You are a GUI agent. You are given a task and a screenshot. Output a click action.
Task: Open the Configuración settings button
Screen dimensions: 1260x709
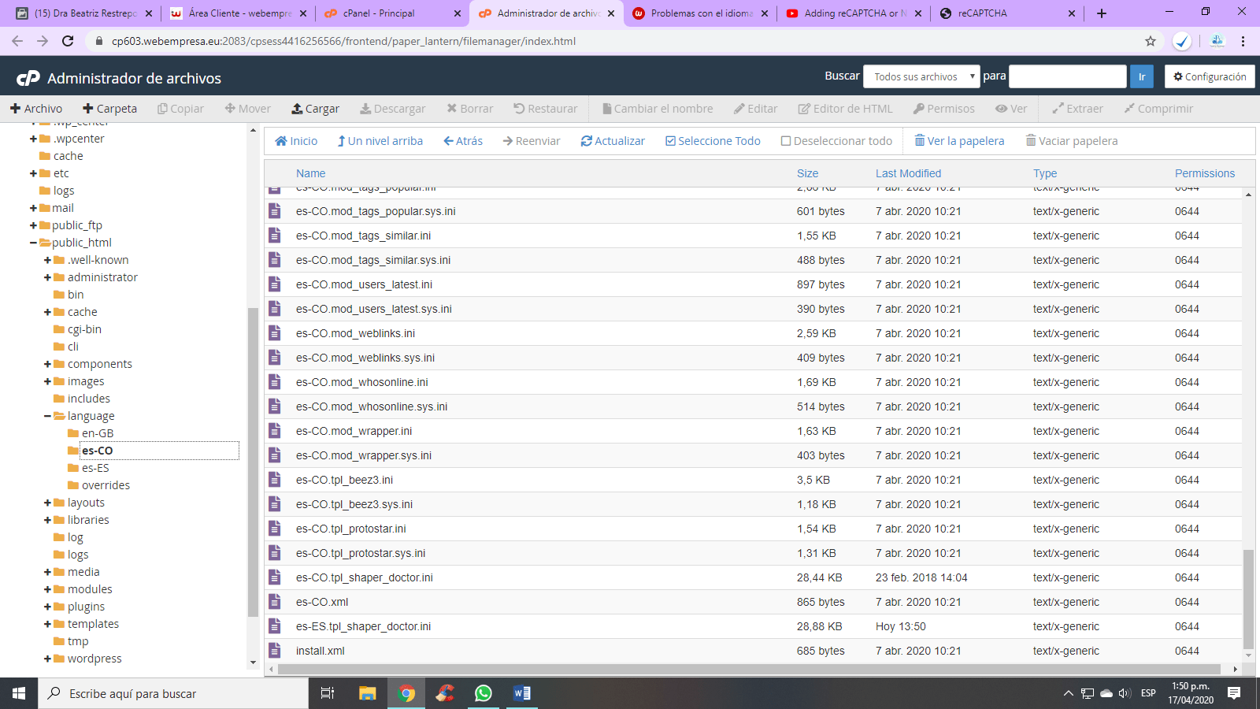coord(1210,76)
